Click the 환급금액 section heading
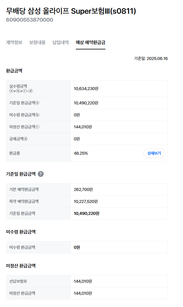 [14, 71]
